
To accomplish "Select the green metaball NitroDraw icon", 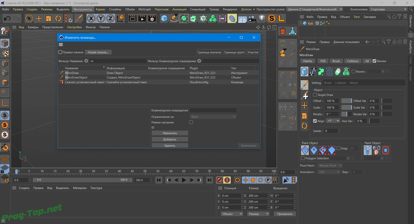I will click(x=321, y=71).
